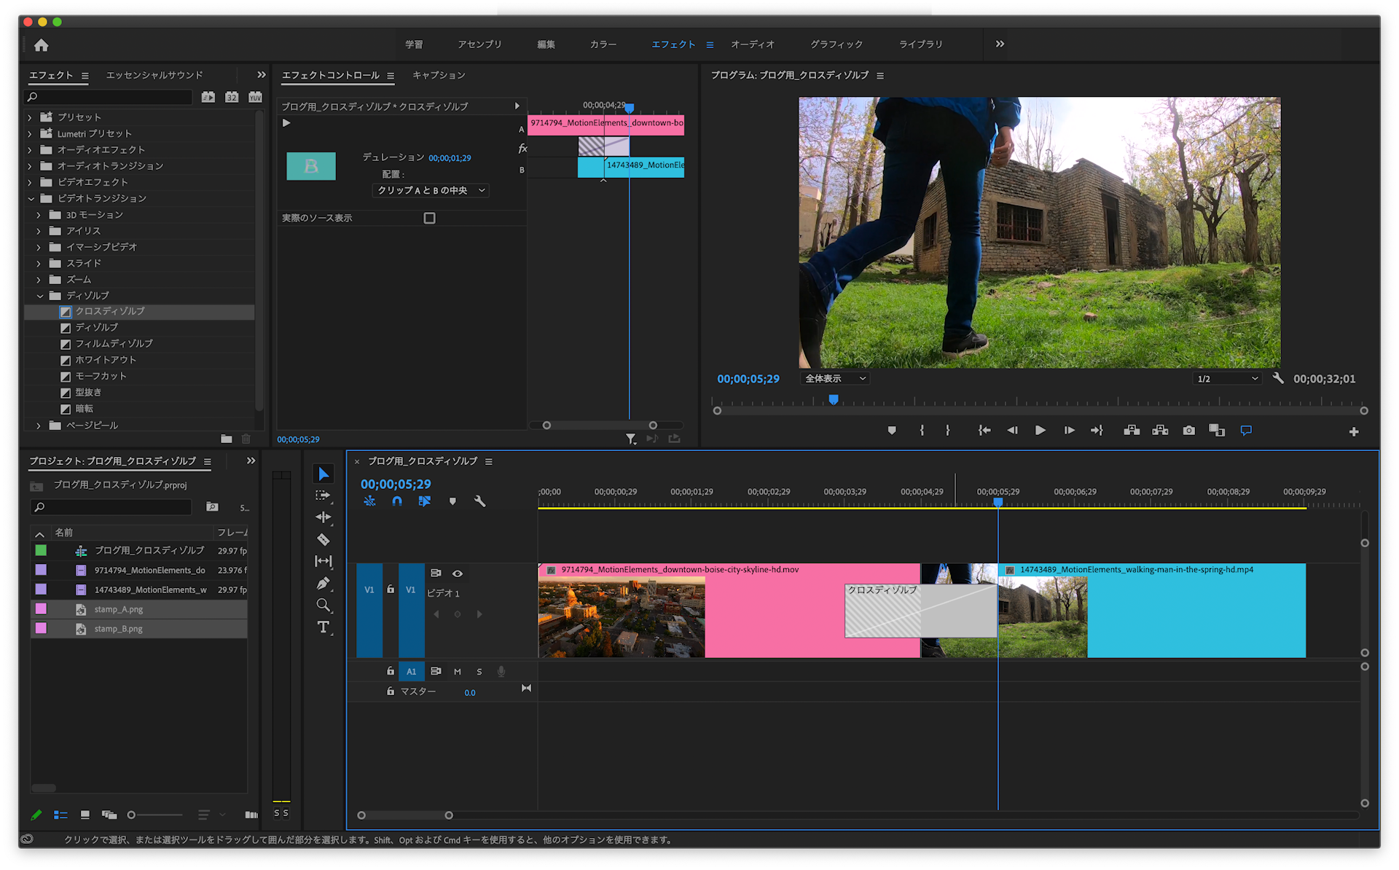Open timeline display settings wrench

pyautogui.click(x=479, y=501)
